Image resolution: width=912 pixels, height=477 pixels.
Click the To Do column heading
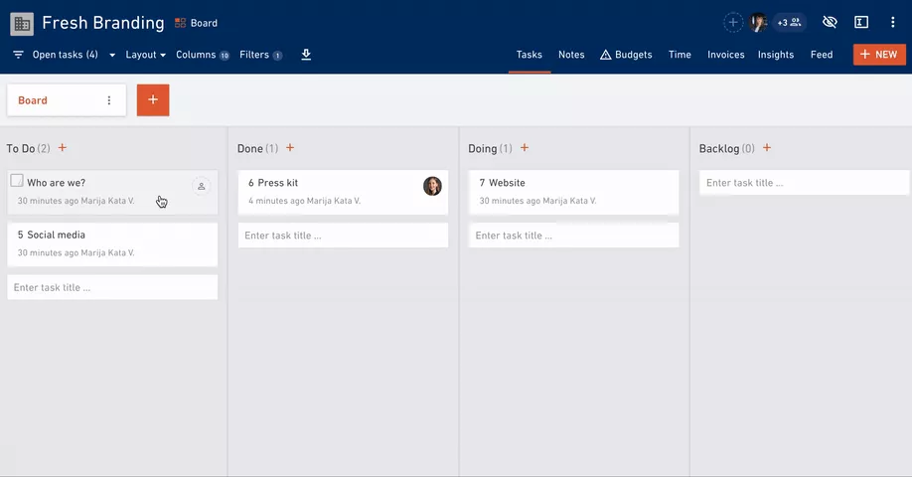pos(20,148)
